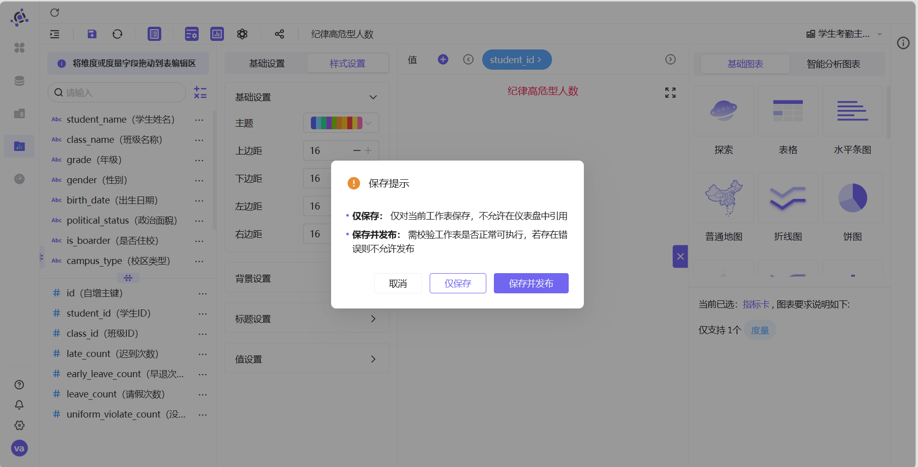Open the dashboard gauge sidebar icon

[x=19, y=179]
